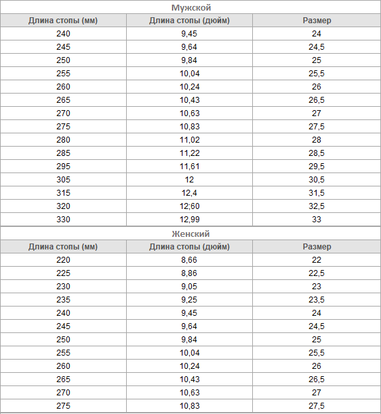
Task: Select the cell with 8,66 inches
Action: coord(189,260)
